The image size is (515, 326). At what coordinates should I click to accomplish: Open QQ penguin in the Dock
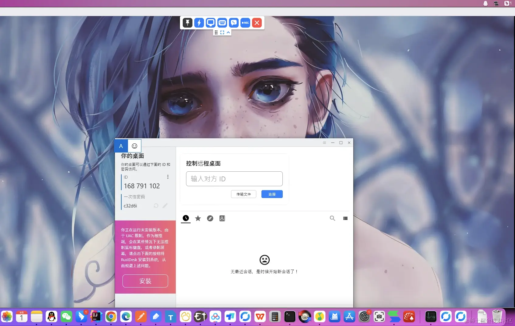click(x=51, y=317)
